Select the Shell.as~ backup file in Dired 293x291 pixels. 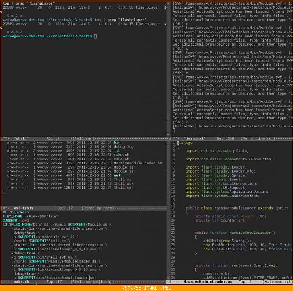point(124,184)
